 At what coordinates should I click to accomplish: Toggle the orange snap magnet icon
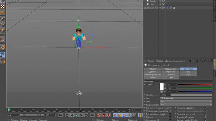[x=3, y=47]
